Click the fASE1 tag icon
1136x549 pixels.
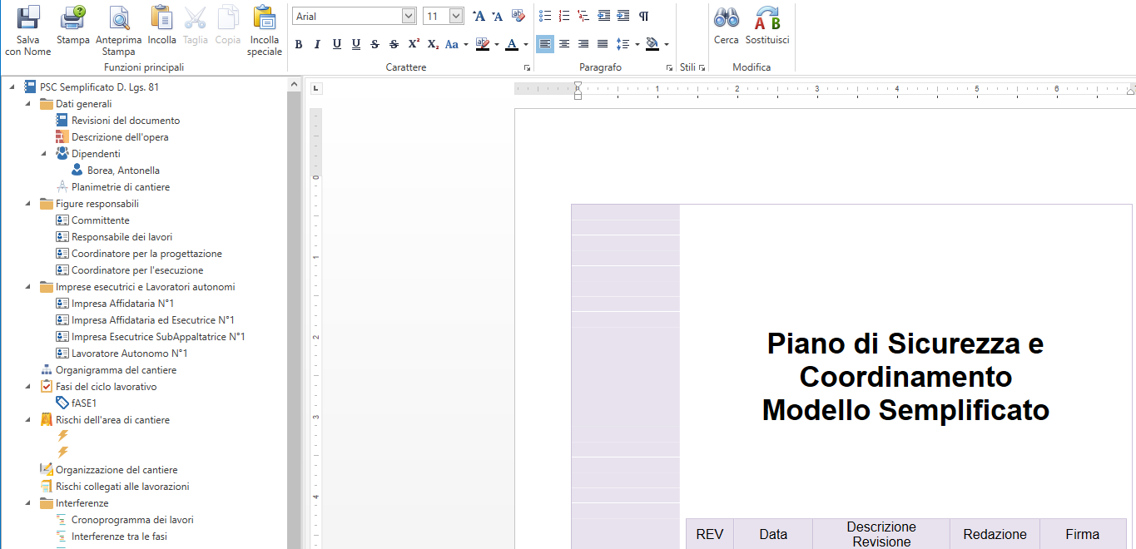62,403
